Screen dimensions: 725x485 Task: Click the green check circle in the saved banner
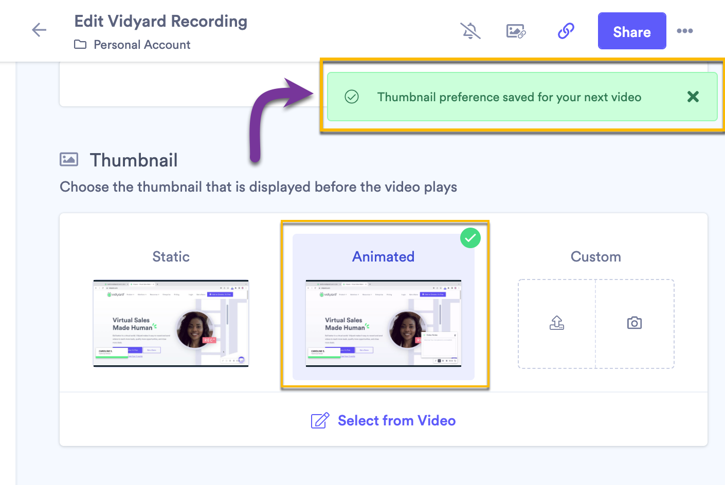[x=352, y=97]
